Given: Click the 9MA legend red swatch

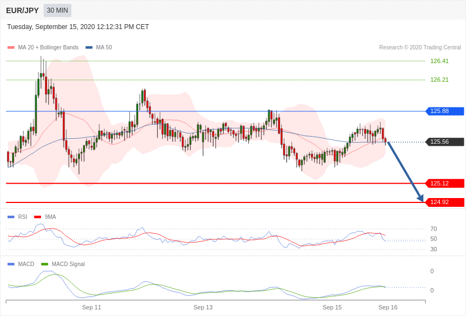Looking at the screenshot, I should pyautogui.click(x=38, y=217).
